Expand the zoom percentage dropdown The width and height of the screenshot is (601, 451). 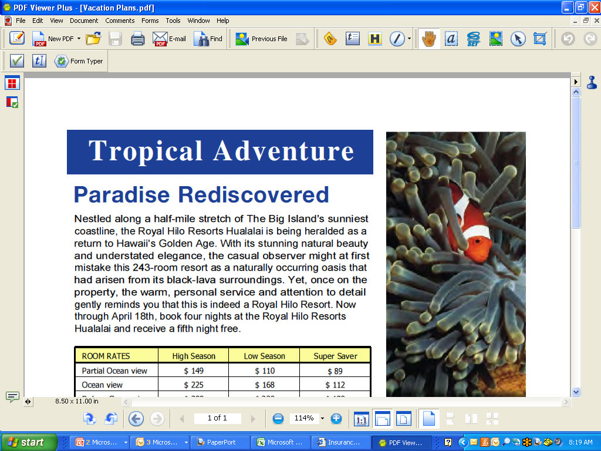pos(322,419)
